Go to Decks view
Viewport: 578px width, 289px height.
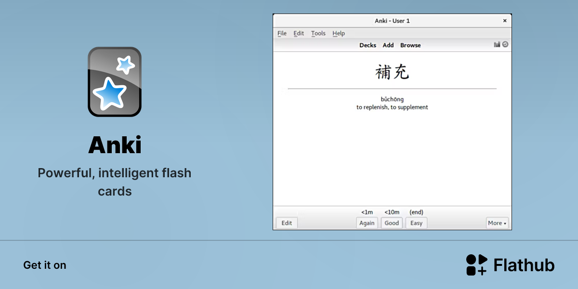tap(368, 45)
